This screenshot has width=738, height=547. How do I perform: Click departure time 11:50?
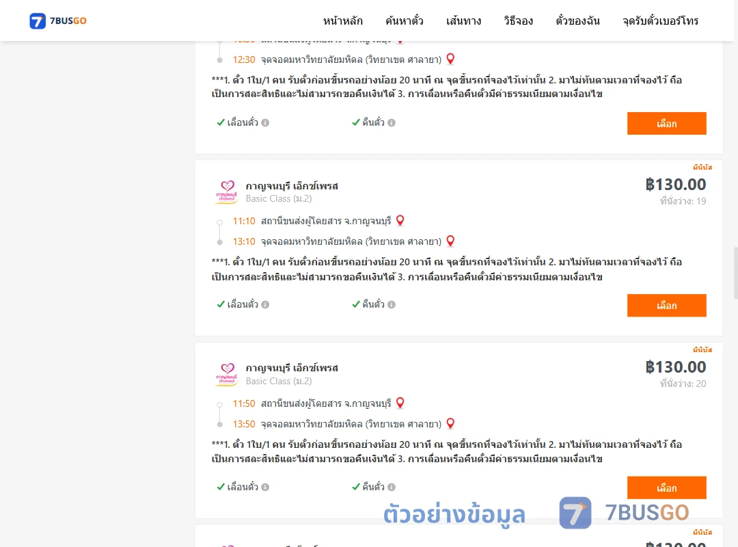(x=244, y=404)
